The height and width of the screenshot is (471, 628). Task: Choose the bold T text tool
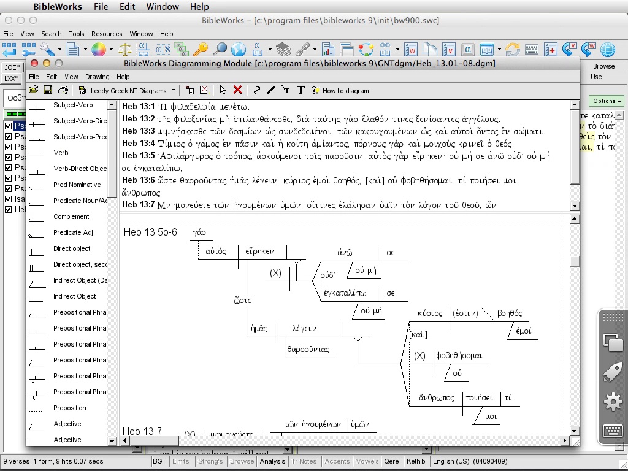click(301, 90)
